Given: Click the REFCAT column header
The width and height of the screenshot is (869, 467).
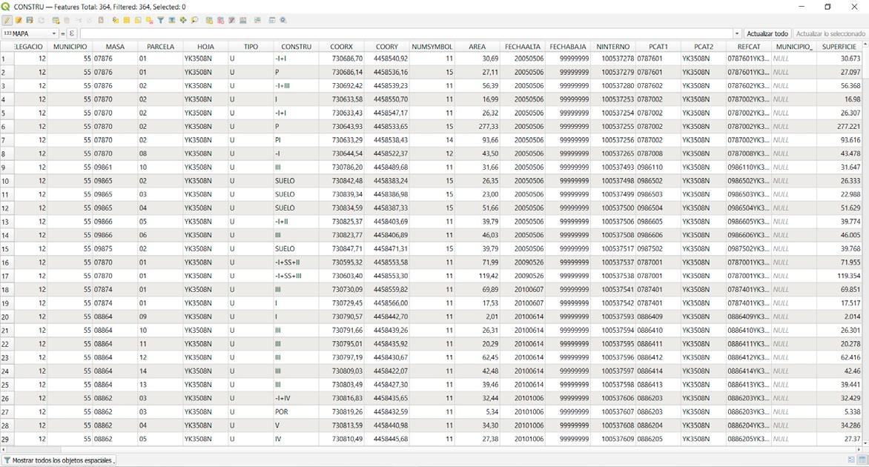Looking at the screenshot, I should pyautogui.click(x=749, y=47).
